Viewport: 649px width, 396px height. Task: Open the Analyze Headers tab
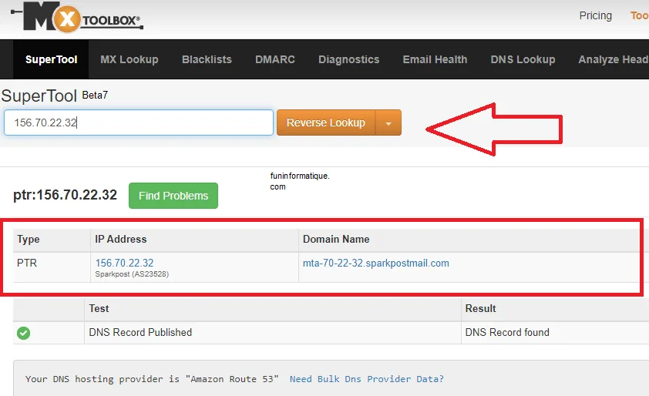(x=614, y=59)
